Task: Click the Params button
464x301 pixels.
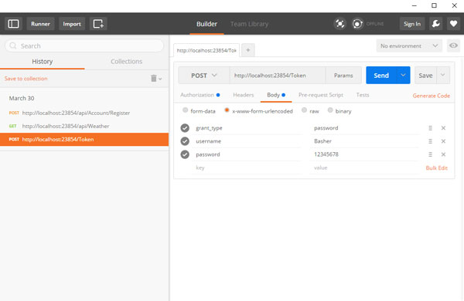Action: pyautogui.click(x=343, y=76)
